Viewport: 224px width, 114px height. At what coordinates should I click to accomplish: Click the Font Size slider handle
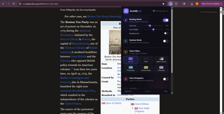(x=150, y=26)
